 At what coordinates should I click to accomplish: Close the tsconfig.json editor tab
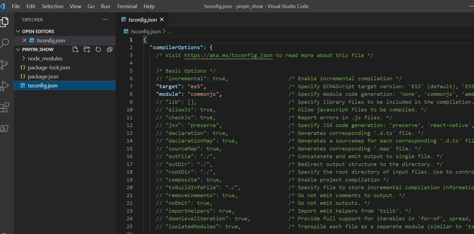162,19
